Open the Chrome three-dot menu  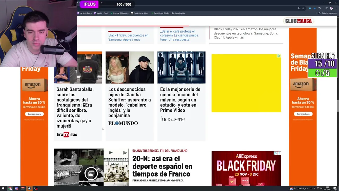(x=336, y=8)
